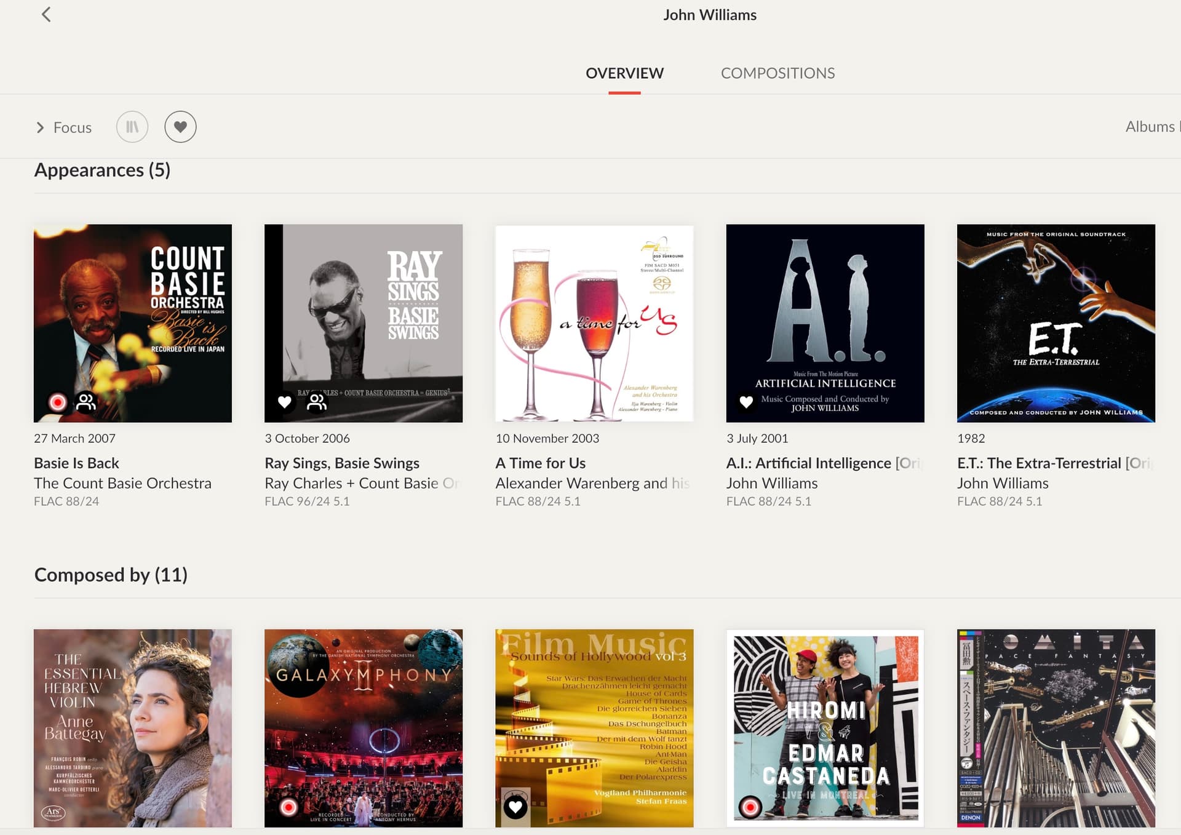Go back using the left arrow
Screen dimensions: 1181x835
(x=46, y=14)
